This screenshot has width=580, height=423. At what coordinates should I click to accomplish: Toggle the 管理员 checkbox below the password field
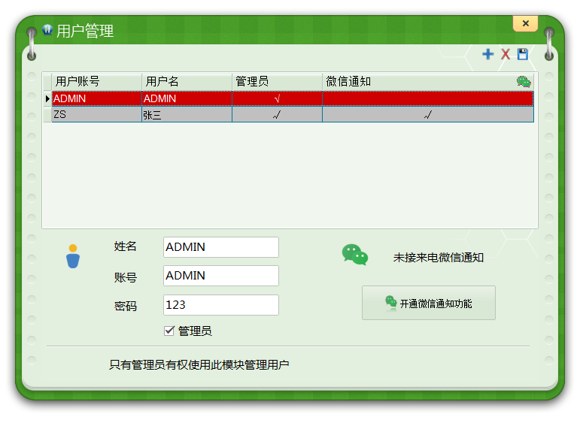169,331
